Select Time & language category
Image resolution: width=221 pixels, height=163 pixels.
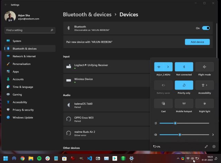tap(30, 87)
